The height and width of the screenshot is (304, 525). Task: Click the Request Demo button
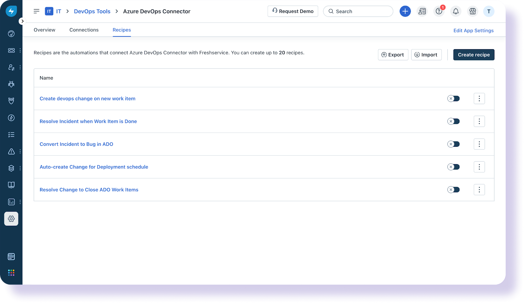pos(293,11)
